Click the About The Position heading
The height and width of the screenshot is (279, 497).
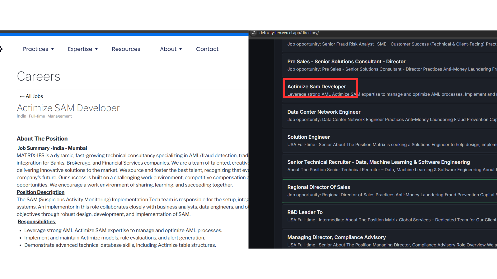[x=42, y=139]
